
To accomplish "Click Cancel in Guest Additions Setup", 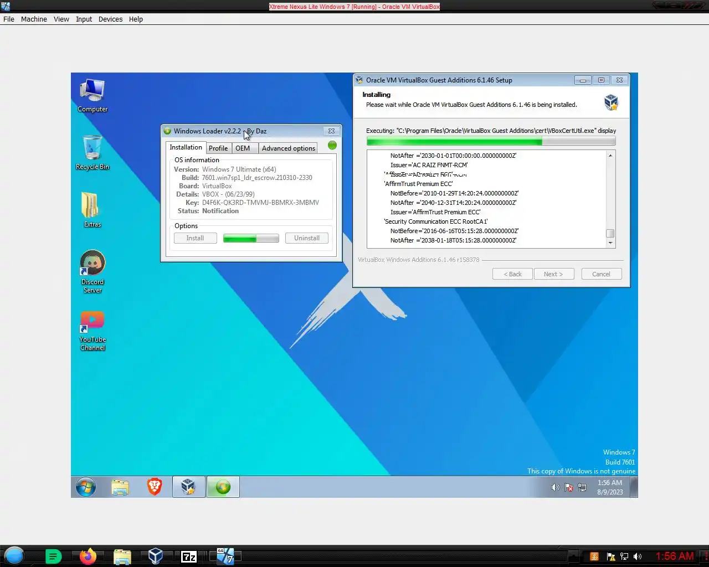I will [x=601, y=274].
